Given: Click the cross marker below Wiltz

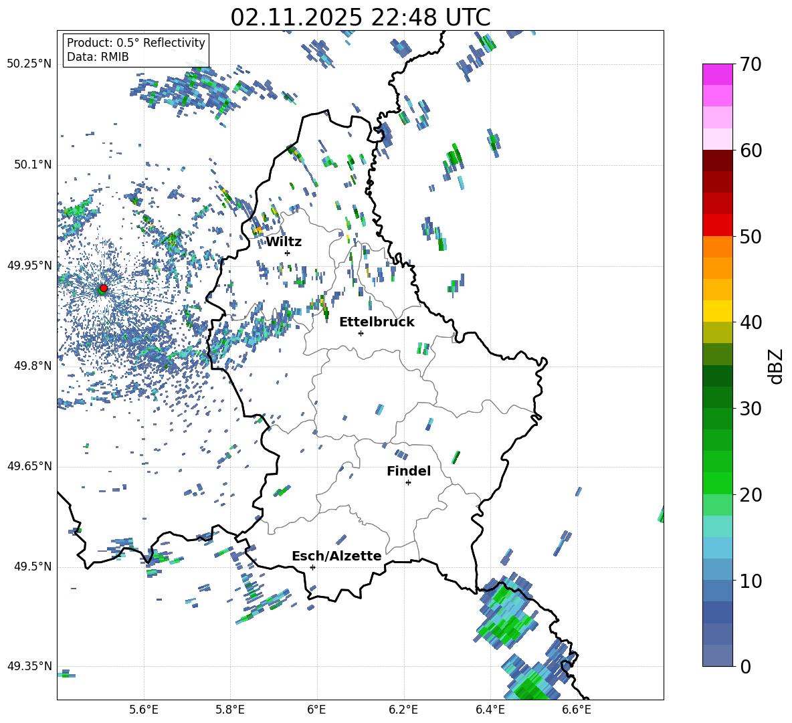Looking at the screenshot, I should coord(288,253).
